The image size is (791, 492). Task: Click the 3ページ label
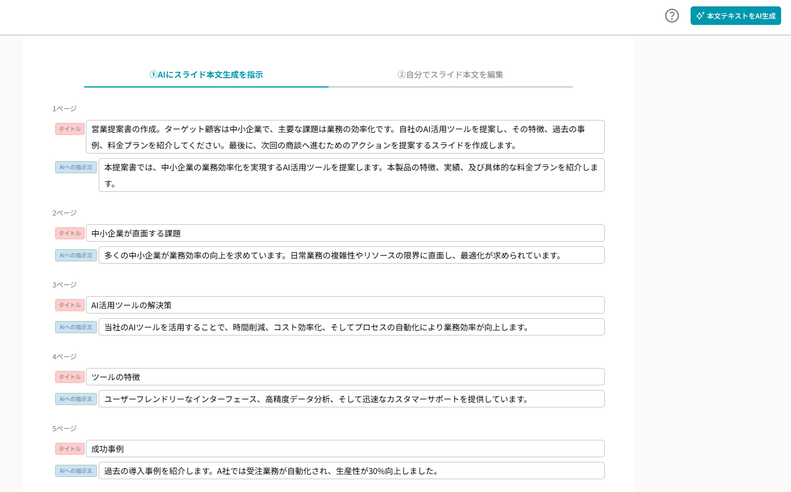[x=64, y=285]
